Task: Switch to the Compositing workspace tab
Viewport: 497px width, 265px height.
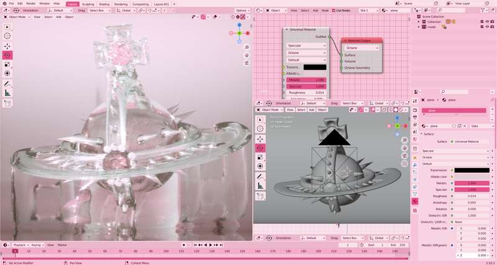Action: point(140,4)
